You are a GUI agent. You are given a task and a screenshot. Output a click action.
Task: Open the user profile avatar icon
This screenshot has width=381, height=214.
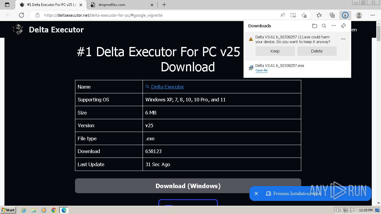tap(359, 15)
